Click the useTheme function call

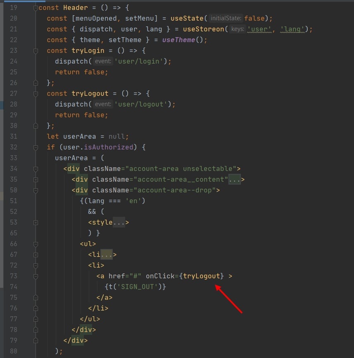[x=178, y=40]
